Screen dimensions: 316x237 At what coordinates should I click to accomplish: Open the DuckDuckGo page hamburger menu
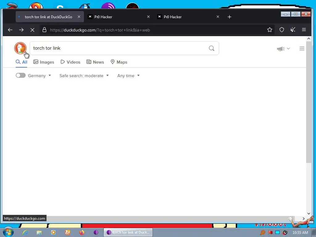click(x=302, y=48)
